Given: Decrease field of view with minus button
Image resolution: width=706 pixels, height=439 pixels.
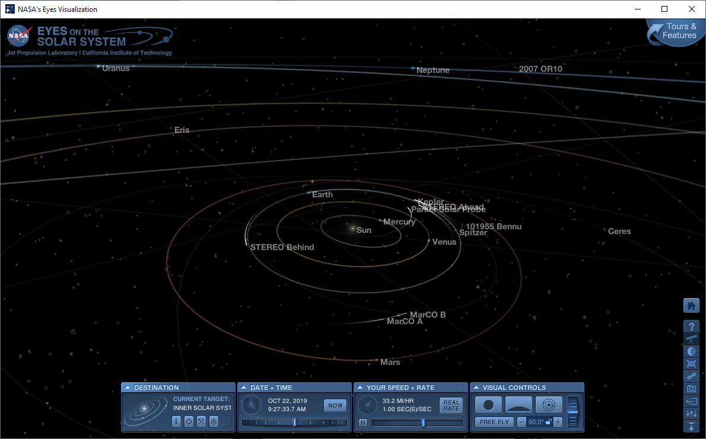Looking at the screenshot, I should pos(521,422).
